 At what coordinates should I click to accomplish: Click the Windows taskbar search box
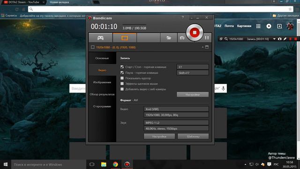click(x=49, y=164)
